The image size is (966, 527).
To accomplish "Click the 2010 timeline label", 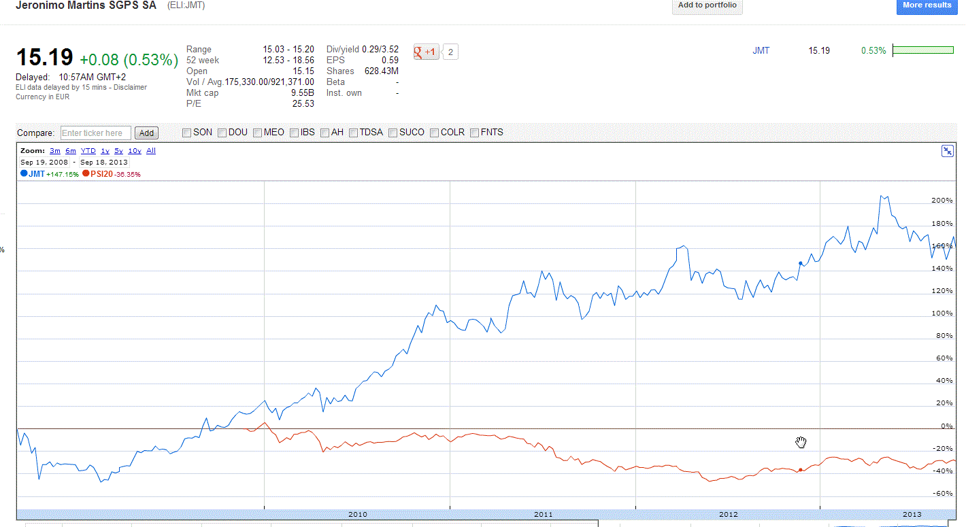I will point(358,515).
